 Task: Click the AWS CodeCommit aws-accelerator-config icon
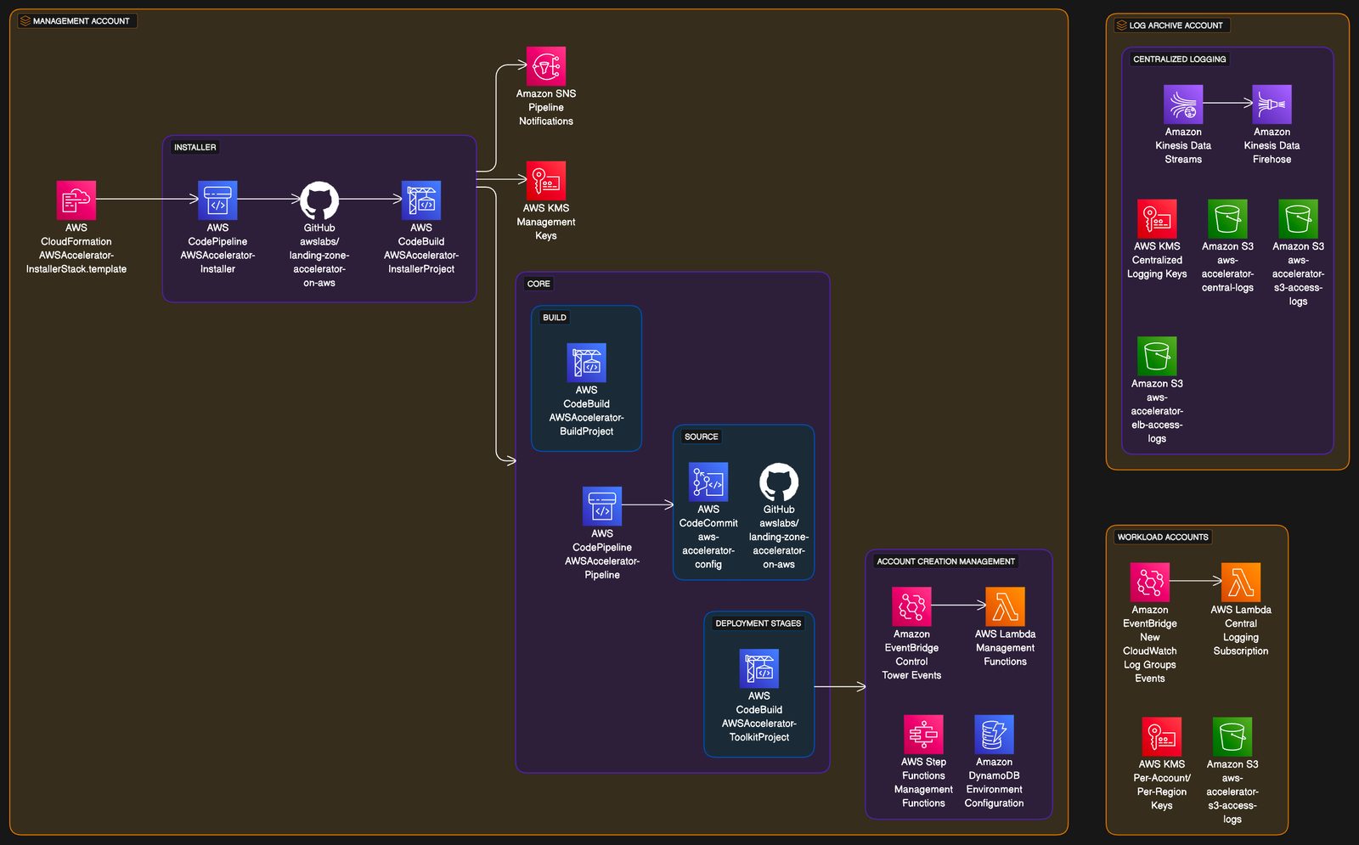[x=708, y=482]
